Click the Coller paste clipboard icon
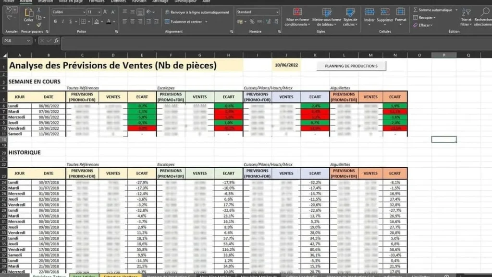This screenshot has width=492, height=277. [x=28, y=12]
